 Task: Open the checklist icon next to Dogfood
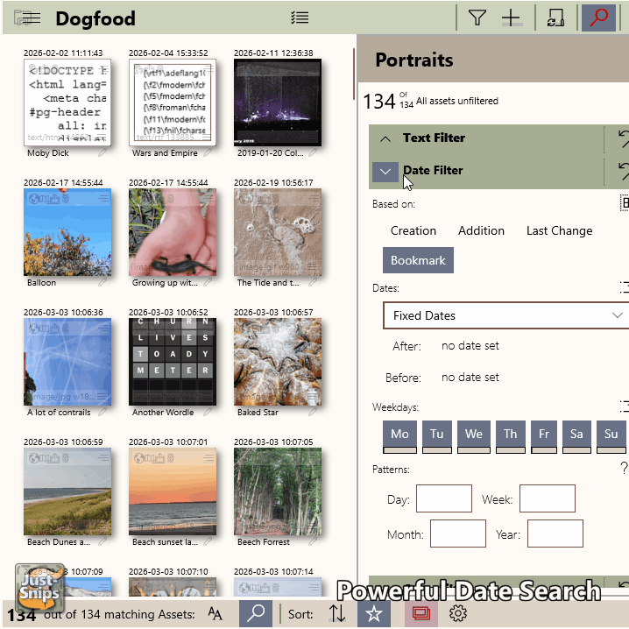(300, 18)
